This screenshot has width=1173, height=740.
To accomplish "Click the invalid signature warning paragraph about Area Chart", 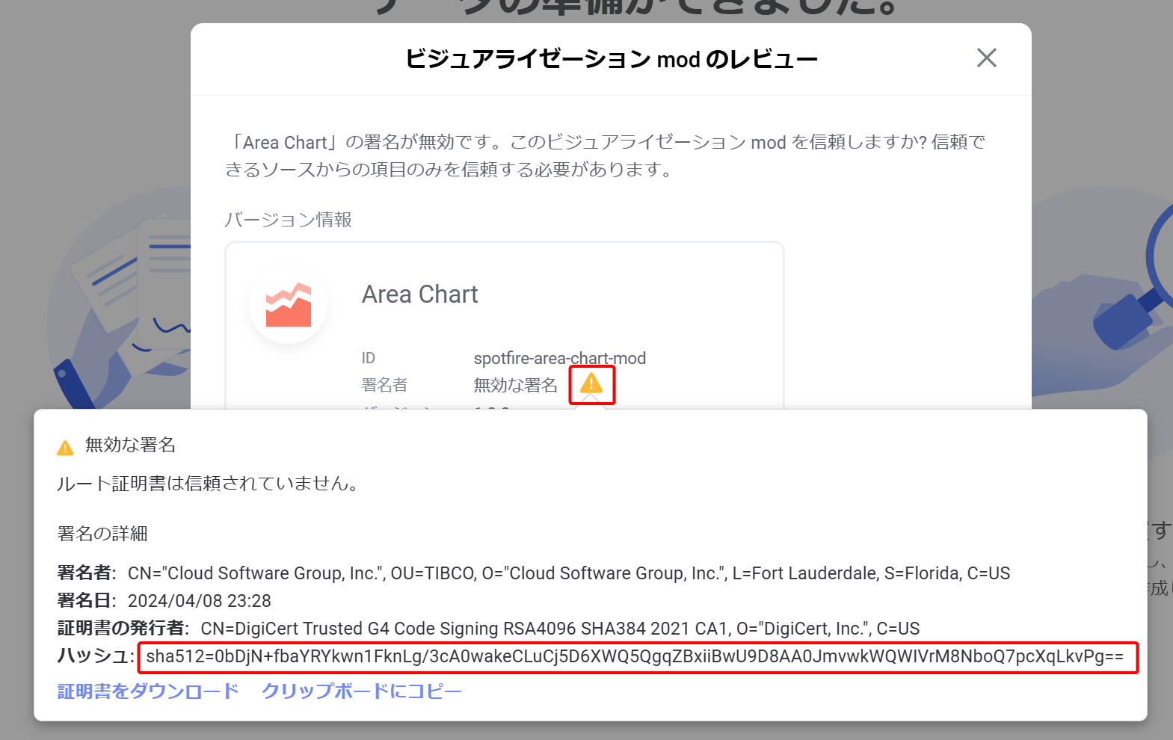I will tap(606, 155).
